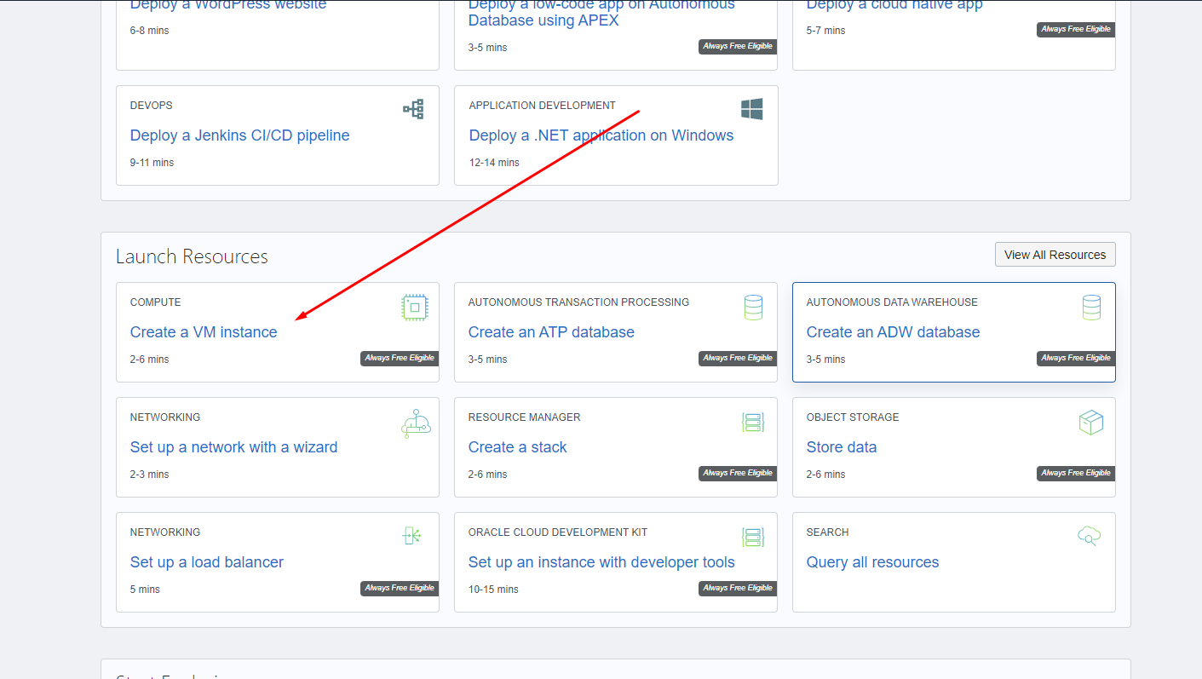Click the load balancer icon on its Networking card
Image resolution: width=1202 pixels, height=679 pixels.
pyautogui.click(x=412, y=536)
